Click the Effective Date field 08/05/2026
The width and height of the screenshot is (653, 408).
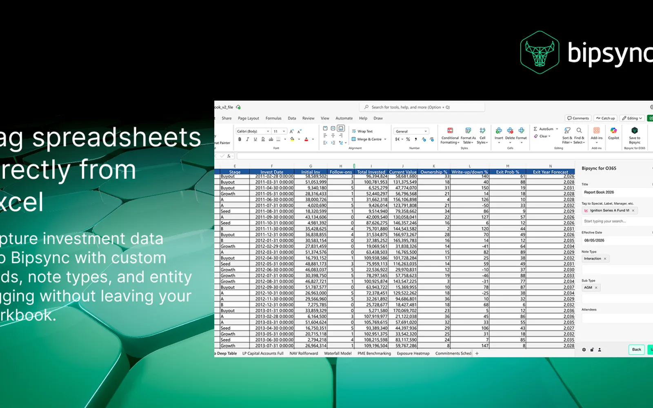[617, 240]
